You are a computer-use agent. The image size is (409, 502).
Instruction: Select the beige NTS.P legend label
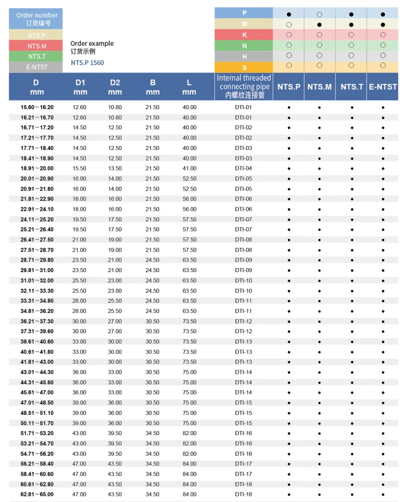coord(36,35)
